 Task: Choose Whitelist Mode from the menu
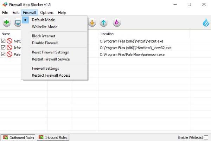coord(44,27)
